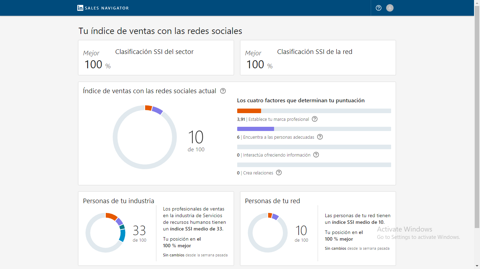This screenshot has width=480, height=269.
Task: Click 'índice SSI medio de 10' text
Action: (357, 222)
